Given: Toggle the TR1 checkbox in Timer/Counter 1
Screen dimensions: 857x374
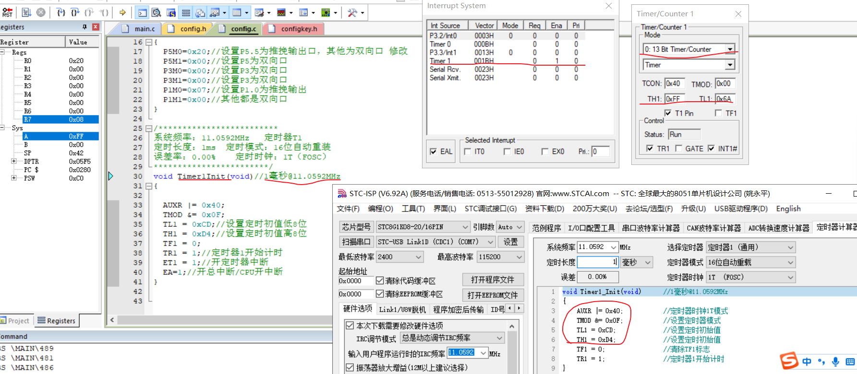Looking at the screenshot, I should pos(650,149).
